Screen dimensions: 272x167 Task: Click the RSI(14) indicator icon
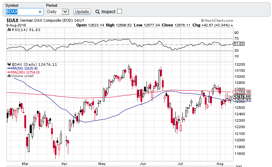coord(9,30)
